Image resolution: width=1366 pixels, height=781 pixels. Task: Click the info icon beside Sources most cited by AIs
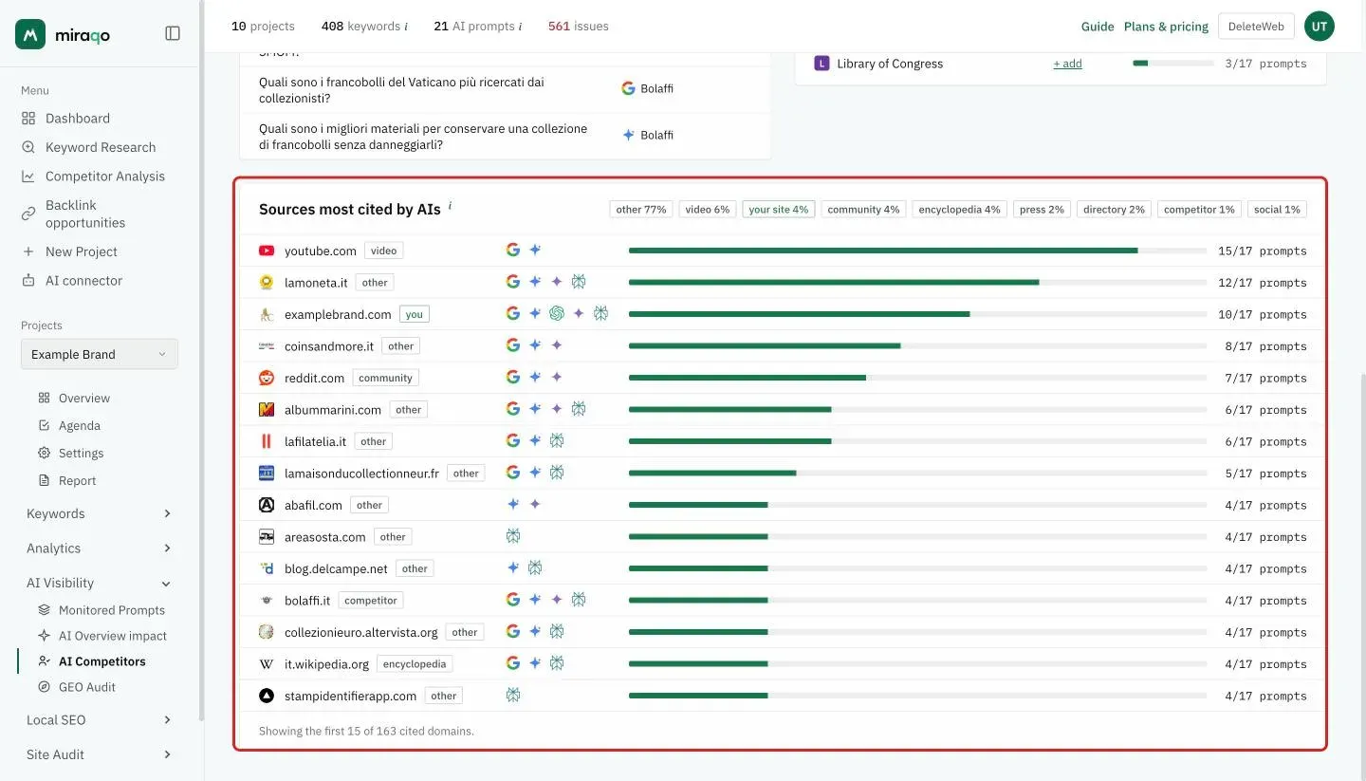[450, 206]
